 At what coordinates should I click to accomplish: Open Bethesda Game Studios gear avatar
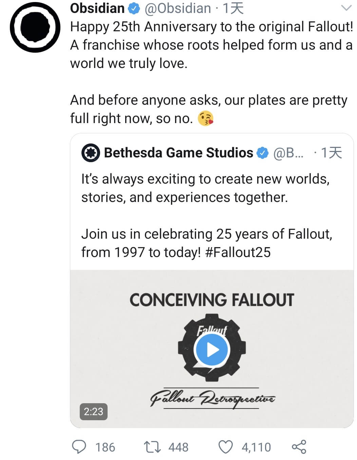tap(91, 153)
